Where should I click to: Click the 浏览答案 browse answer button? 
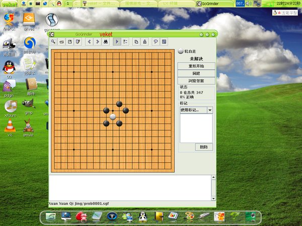[196, 81]
